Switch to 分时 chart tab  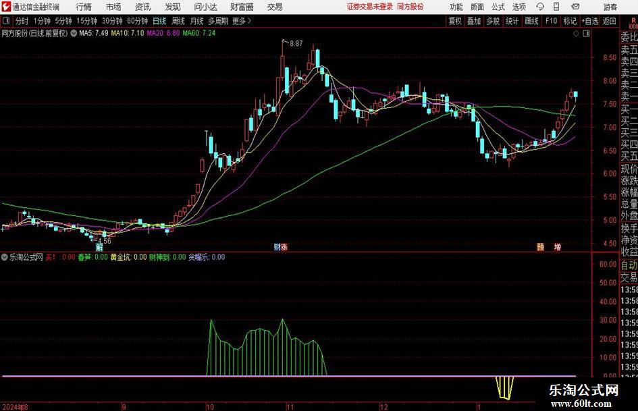[x=22, y=21]
